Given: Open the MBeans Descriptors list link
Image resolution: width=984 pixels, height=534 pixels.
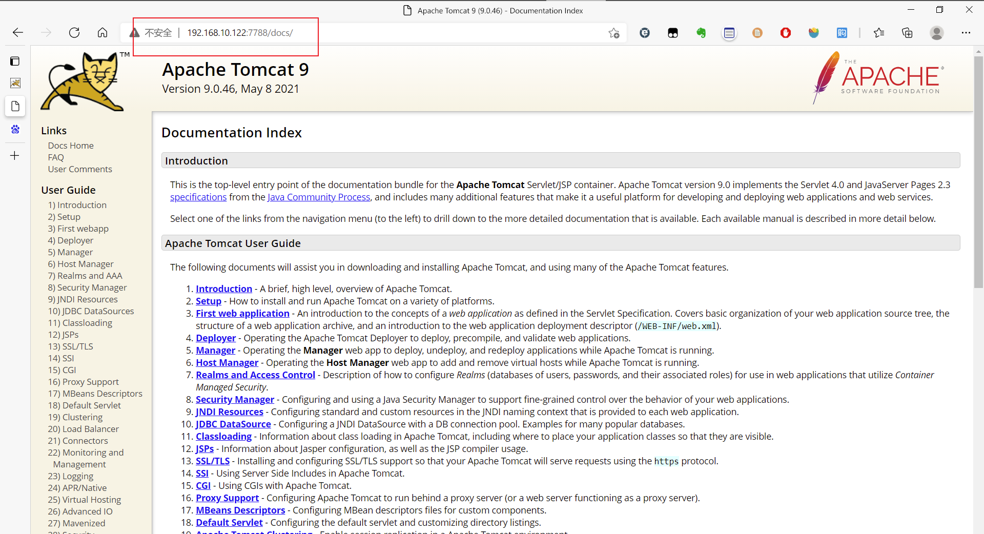Looking at the screenshot, I should click(240, 510).
